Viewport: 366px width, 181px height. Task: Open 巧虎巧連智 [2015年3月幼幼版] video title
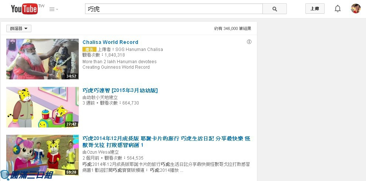click(x=120, y=90)
